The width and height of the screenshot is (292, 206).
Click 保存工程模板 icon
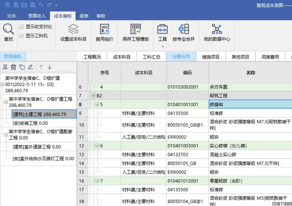[136, 30]
